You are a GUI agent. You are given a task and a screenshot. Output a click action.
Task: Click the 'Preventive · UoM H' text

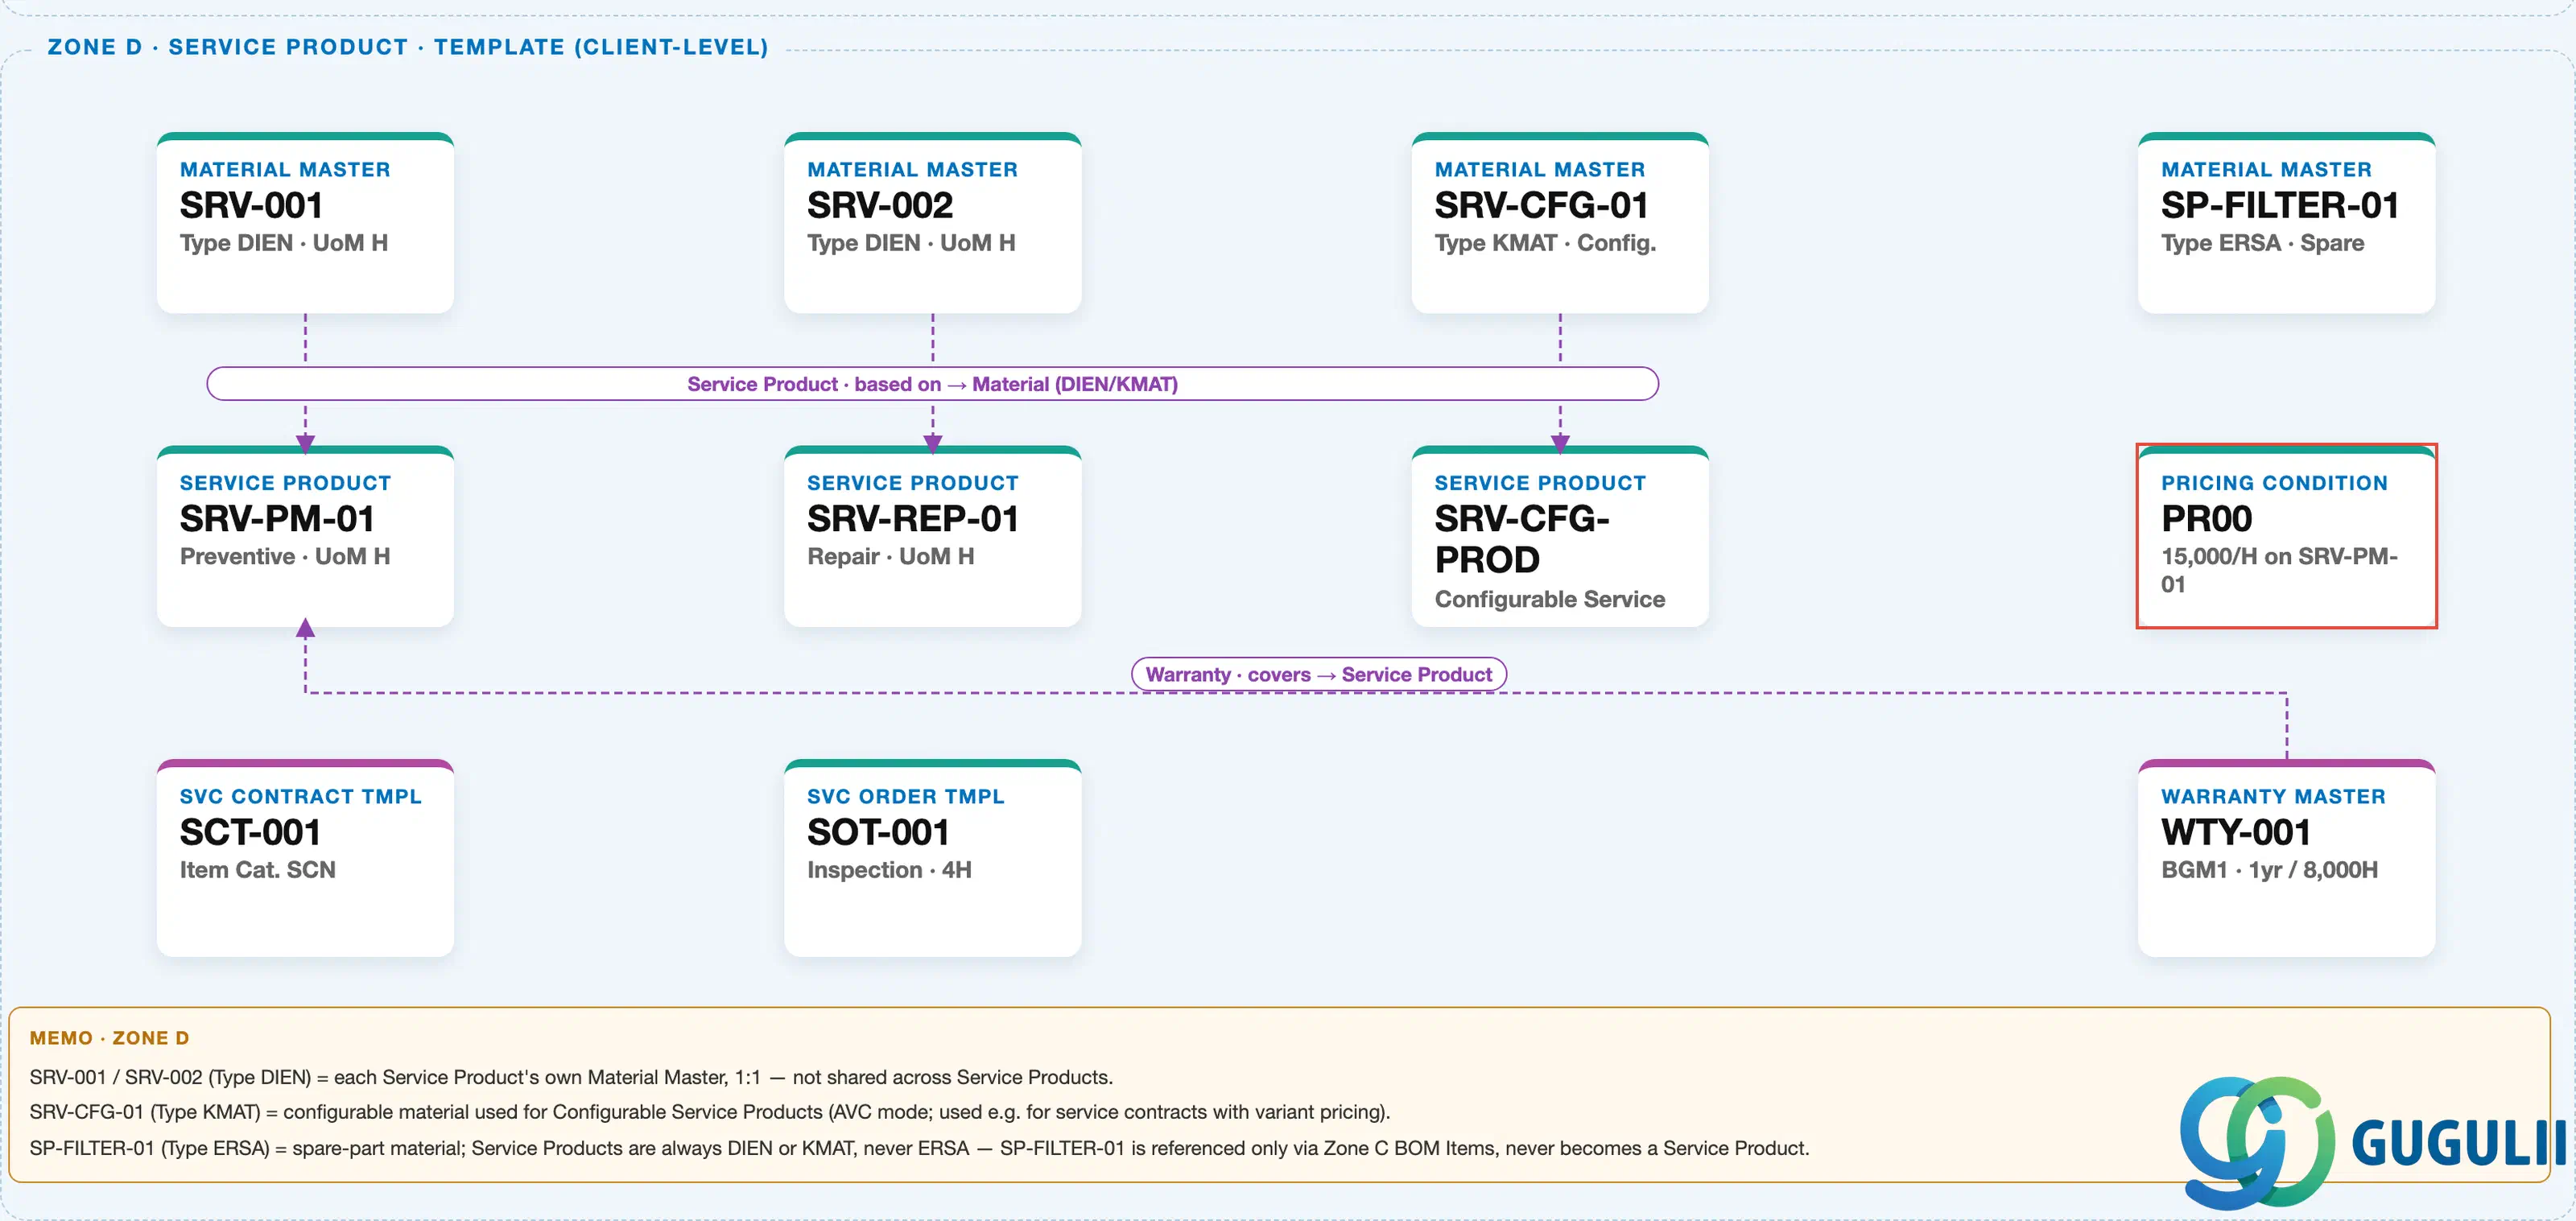pos(285,556)
